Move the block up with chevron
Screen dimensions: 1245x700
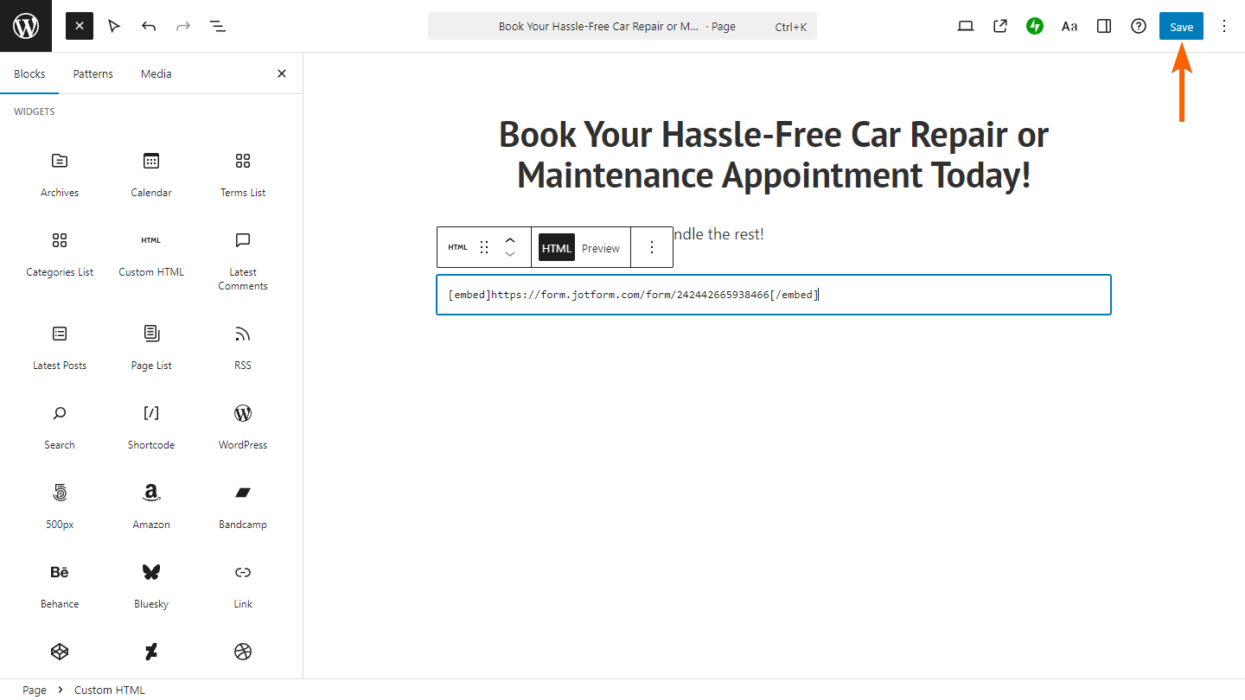coord(510,240)
